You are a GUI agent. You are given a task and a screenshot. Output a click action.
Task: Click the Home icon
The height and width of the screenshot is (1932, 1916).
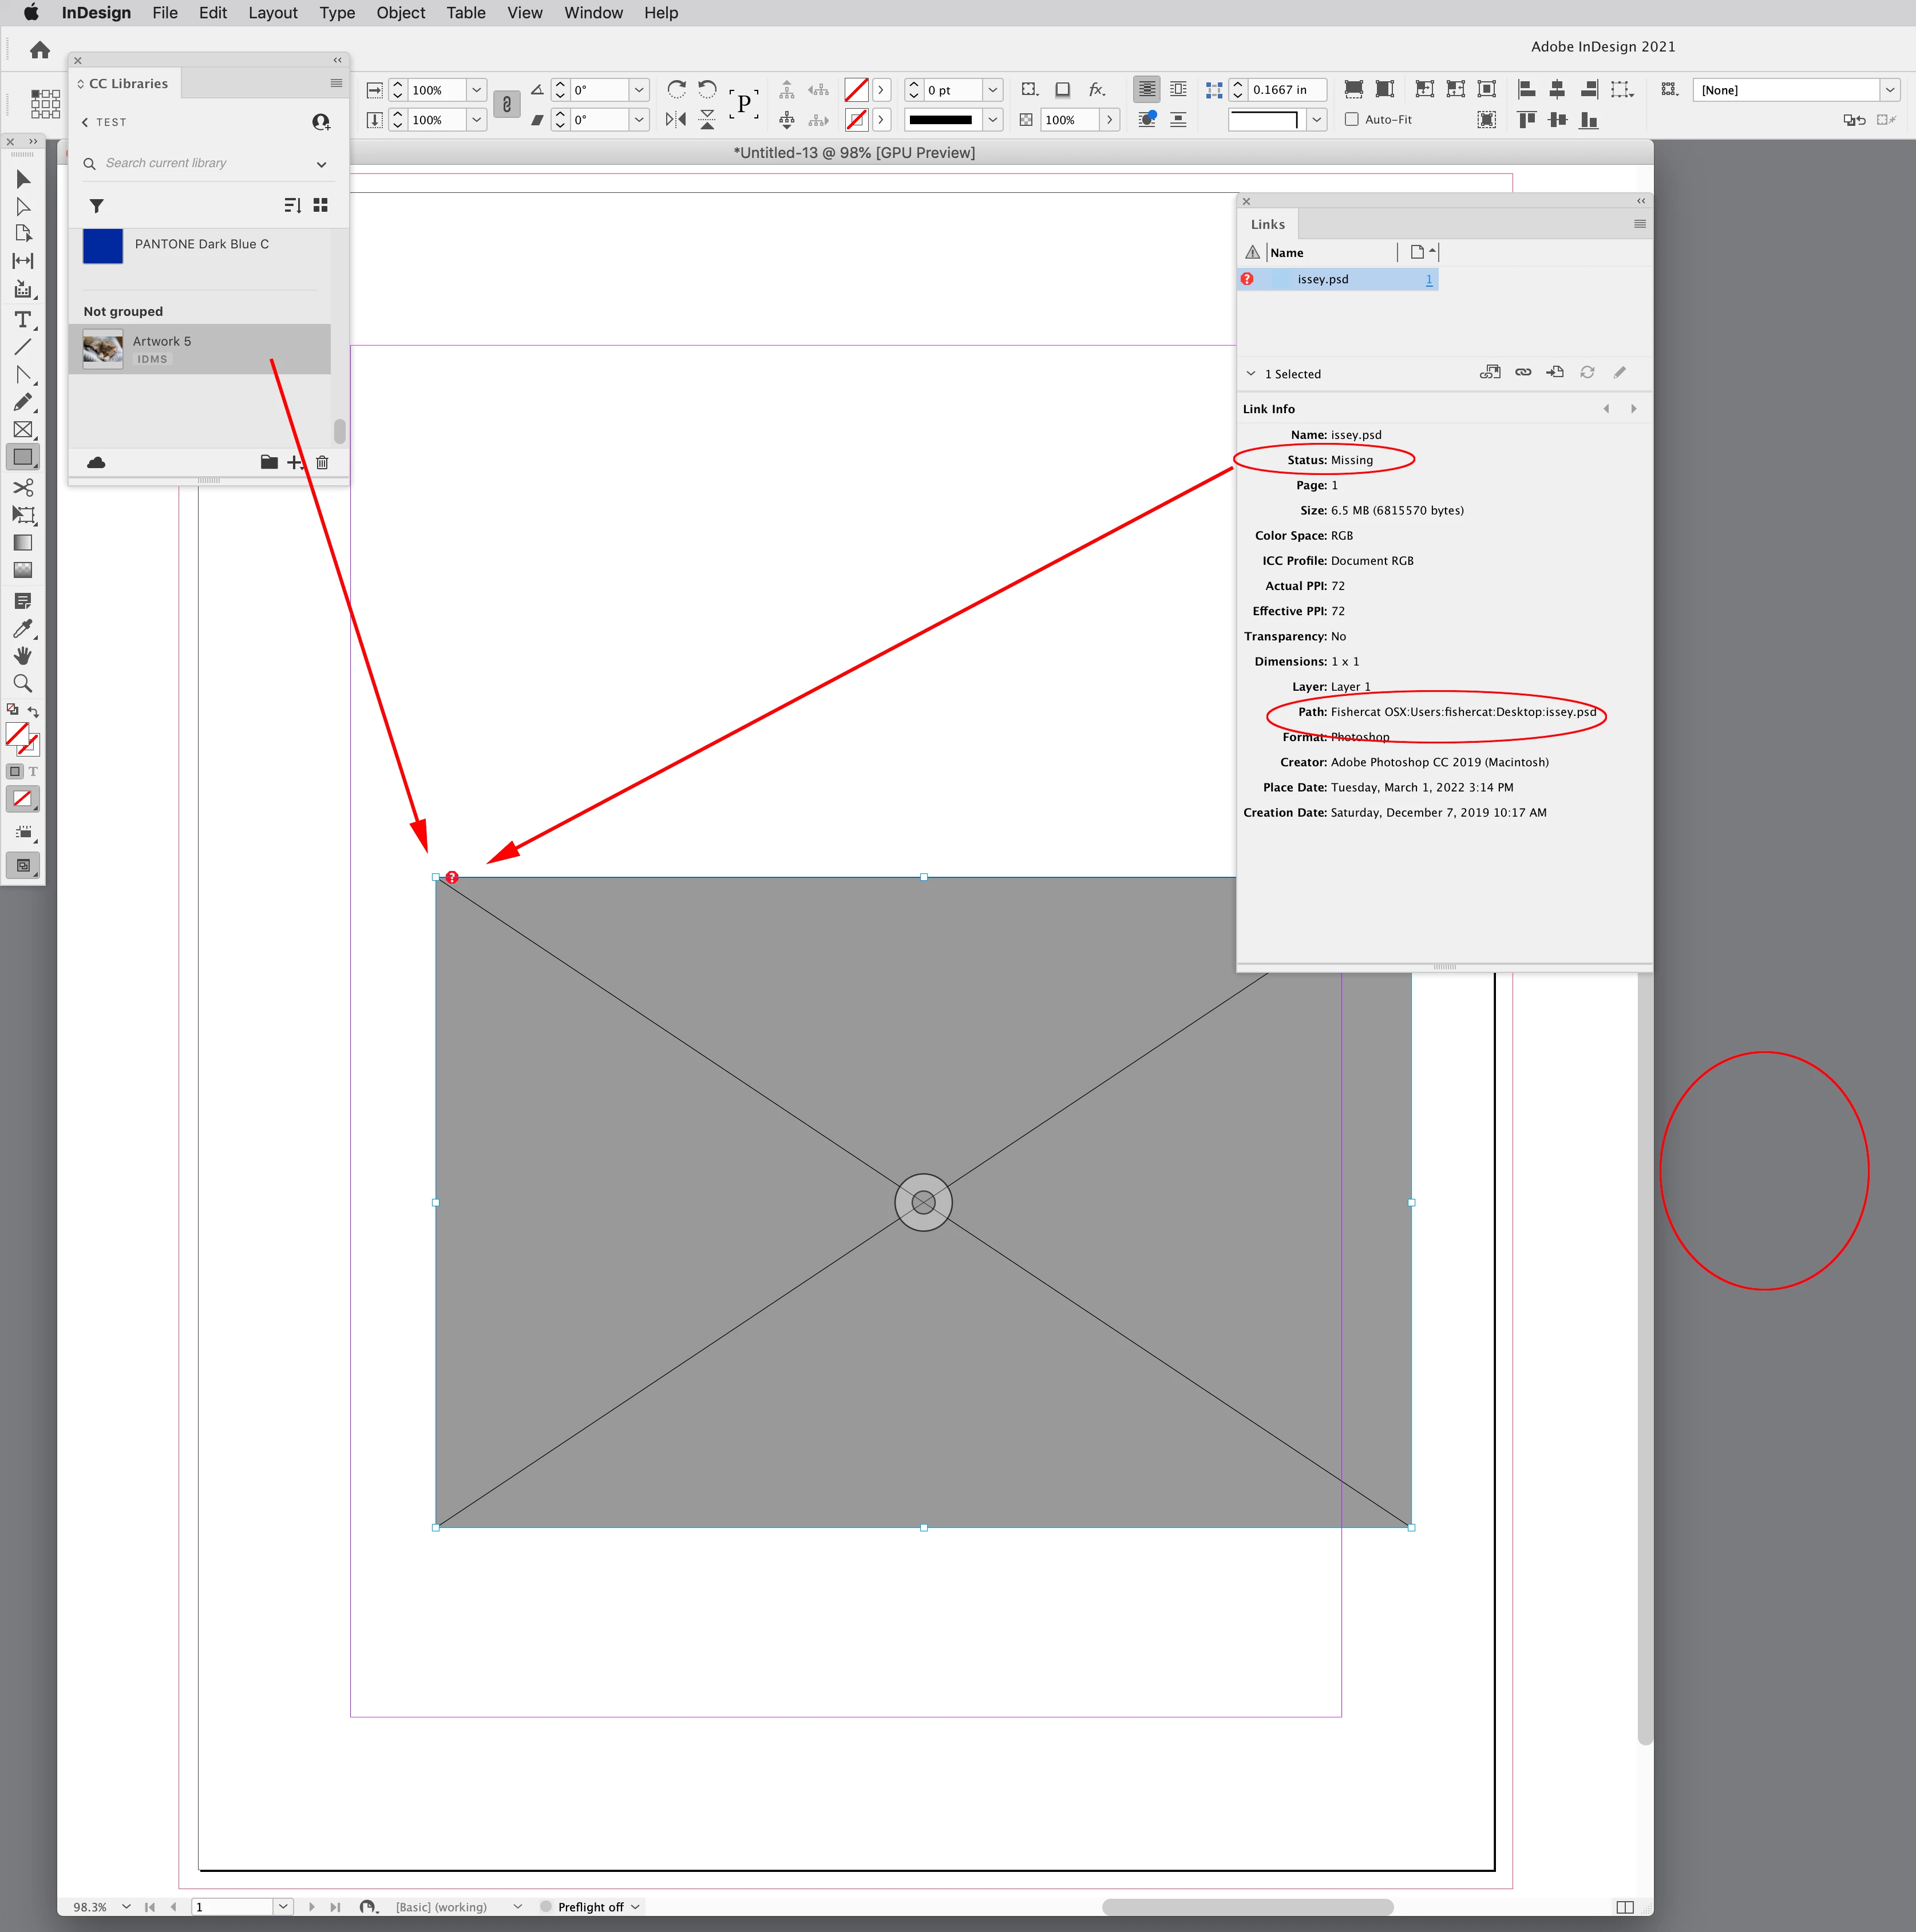40,50
